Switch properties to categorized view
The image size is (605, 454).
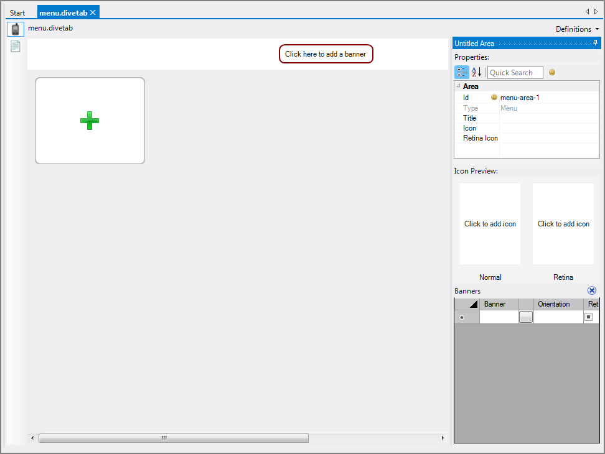[461, 72]
